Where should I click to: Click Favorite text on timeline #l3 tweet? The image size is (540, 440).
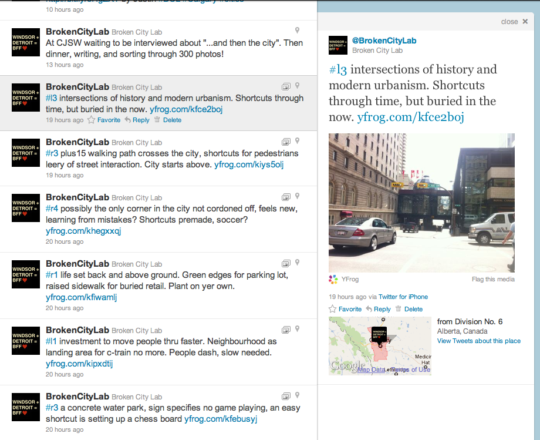coord(109,120)
